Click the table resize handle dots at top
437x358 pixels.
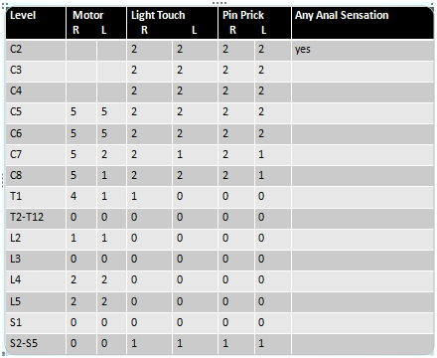click(219, 3)
